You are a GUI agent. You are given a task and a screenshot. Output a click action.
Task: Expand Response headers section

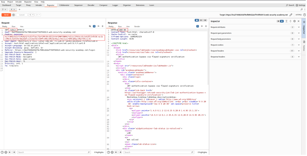point(299,57)
